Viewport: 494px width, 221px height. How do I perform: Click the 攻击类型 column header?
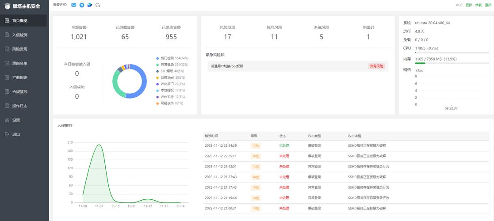coord(314,136)
